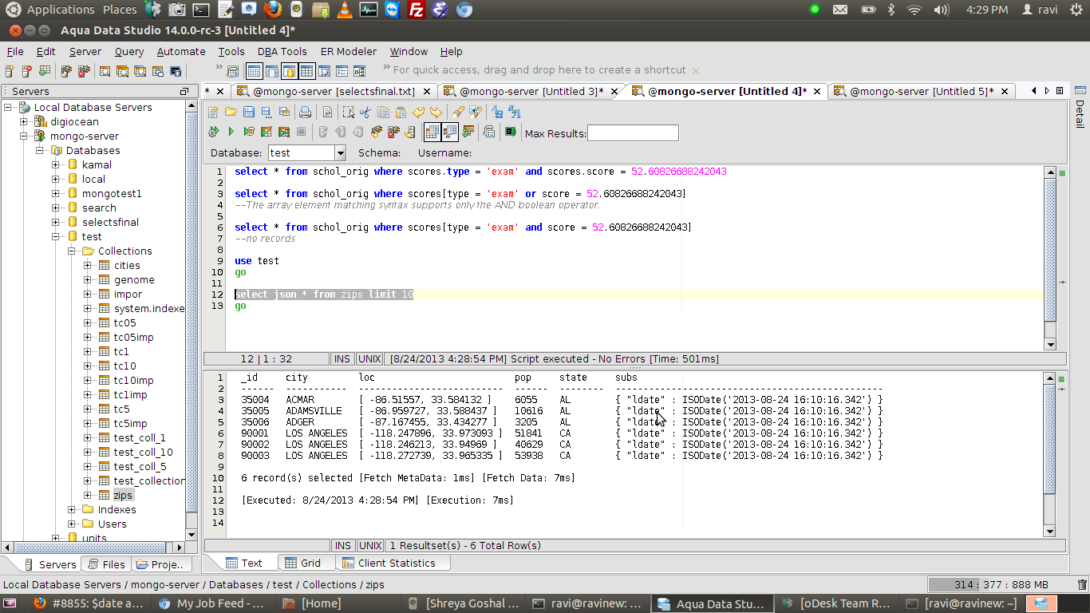Click the FileZilla icon in top panel

[x=415, y=10]
